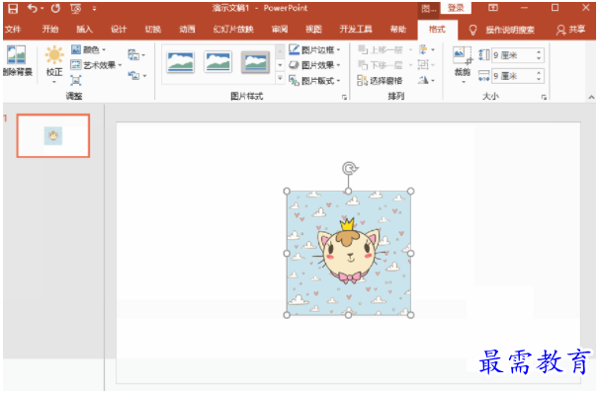The height and width of the screenshot is (393, 599).
Task: Click the compress pictures icon
Action: pos(133,55)
